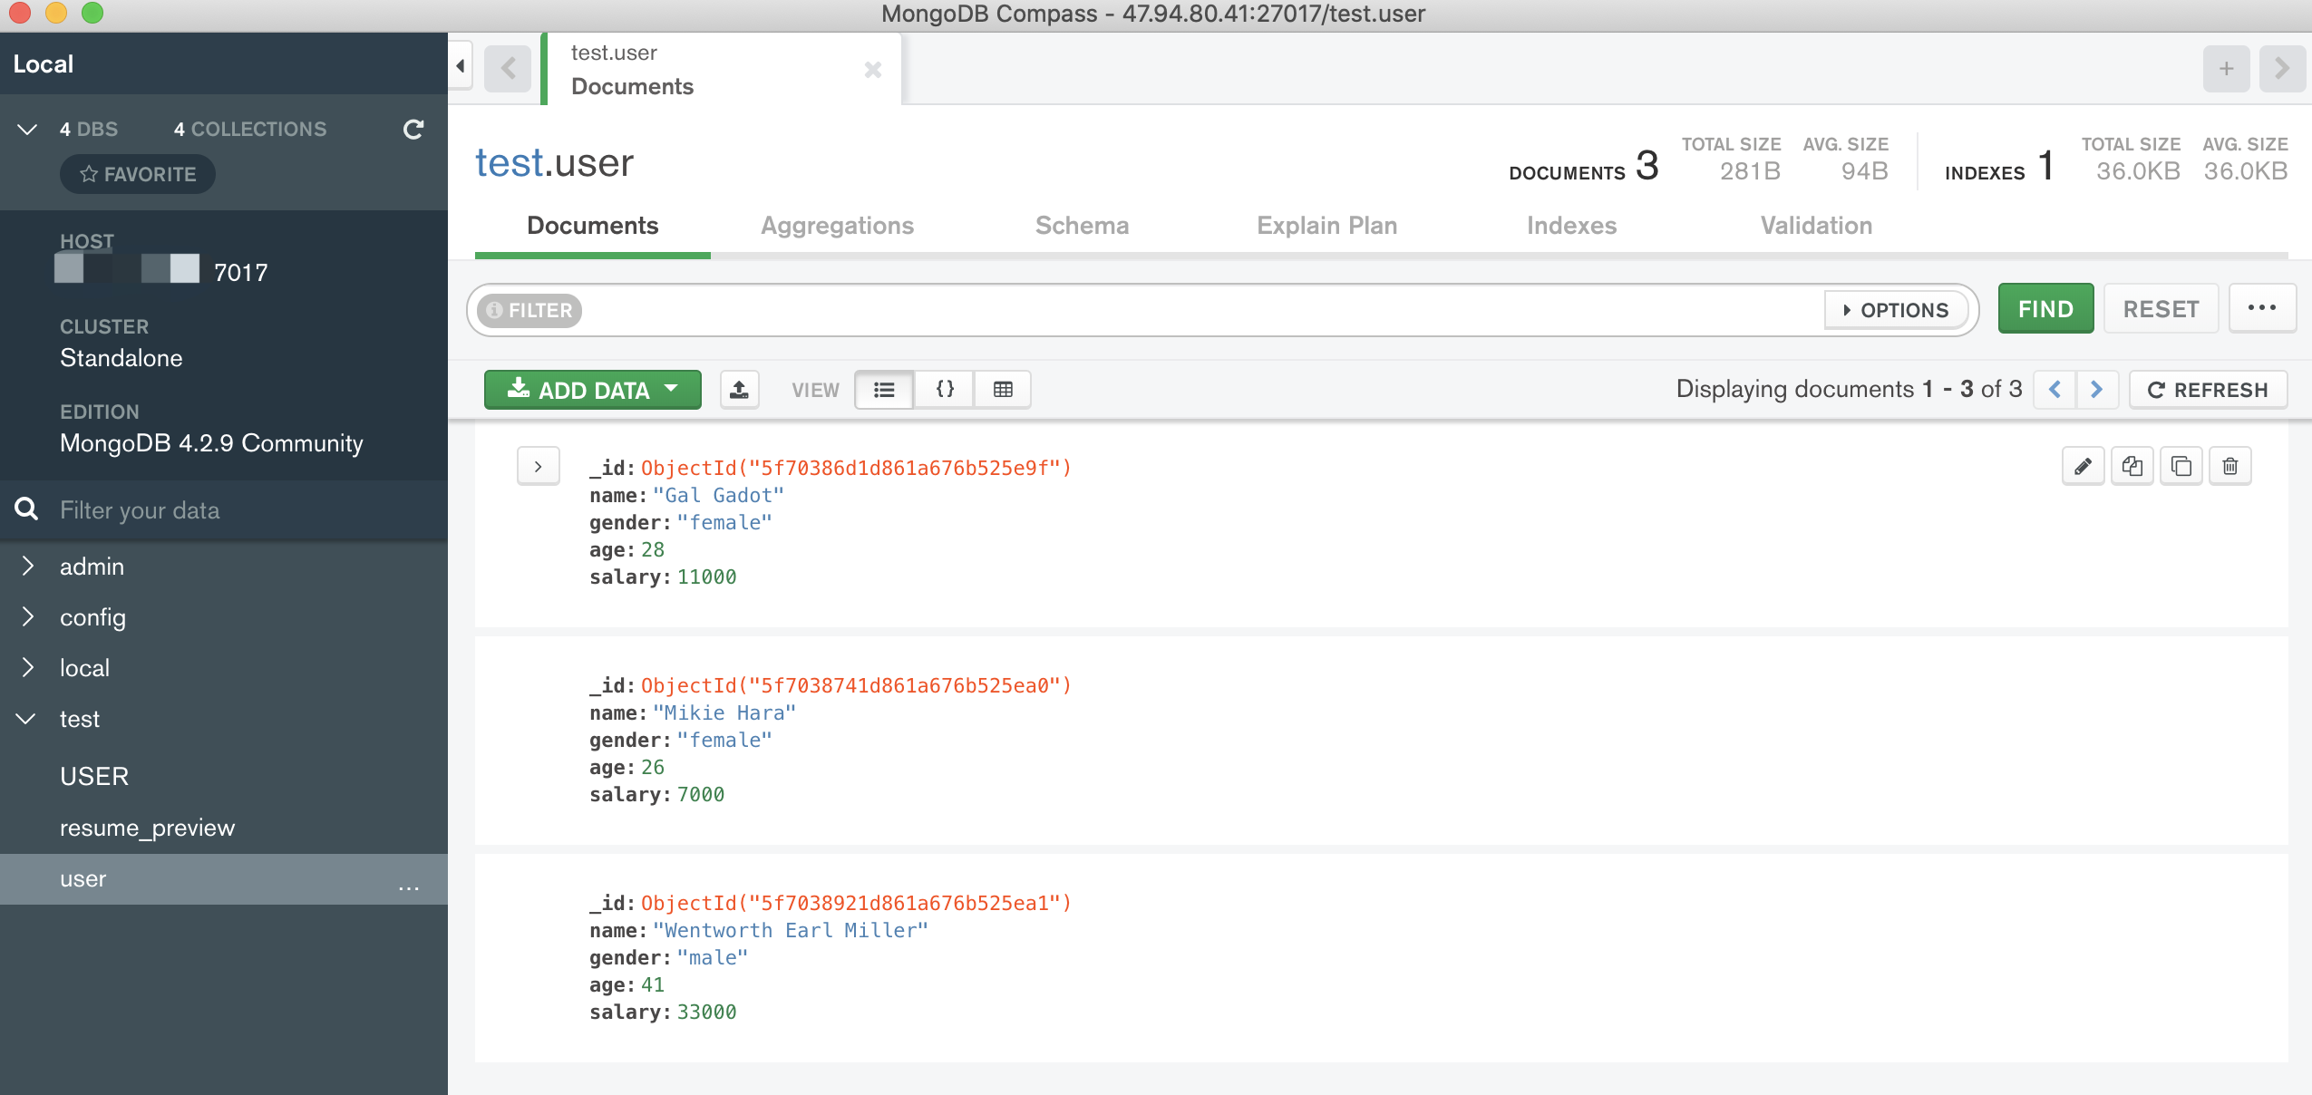This screenshot has width=2312, height=1095.
Task: Expand the config database
Action: pos(28,617)
